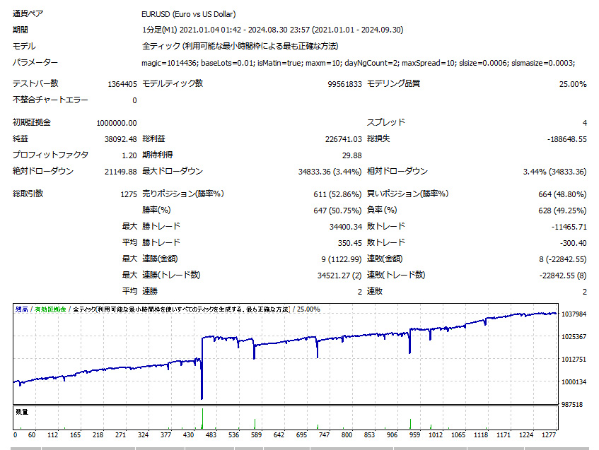Select the loss trades value 628 (49.25%)
The height and width of the screenshot is (450, 599).
coord(562,211)
